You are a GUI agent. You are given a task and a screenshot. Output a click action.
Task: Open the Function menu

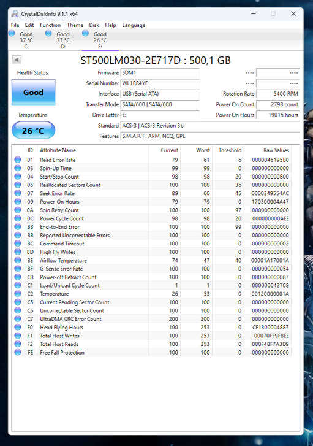[x=50, y=25]
